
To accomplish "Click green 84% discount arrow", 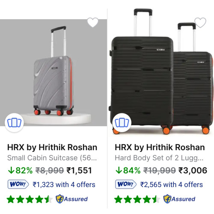I will (x=119, y=170).
